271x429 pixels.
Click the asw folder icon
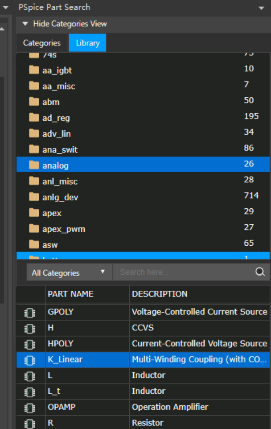(x=34, y=244)
